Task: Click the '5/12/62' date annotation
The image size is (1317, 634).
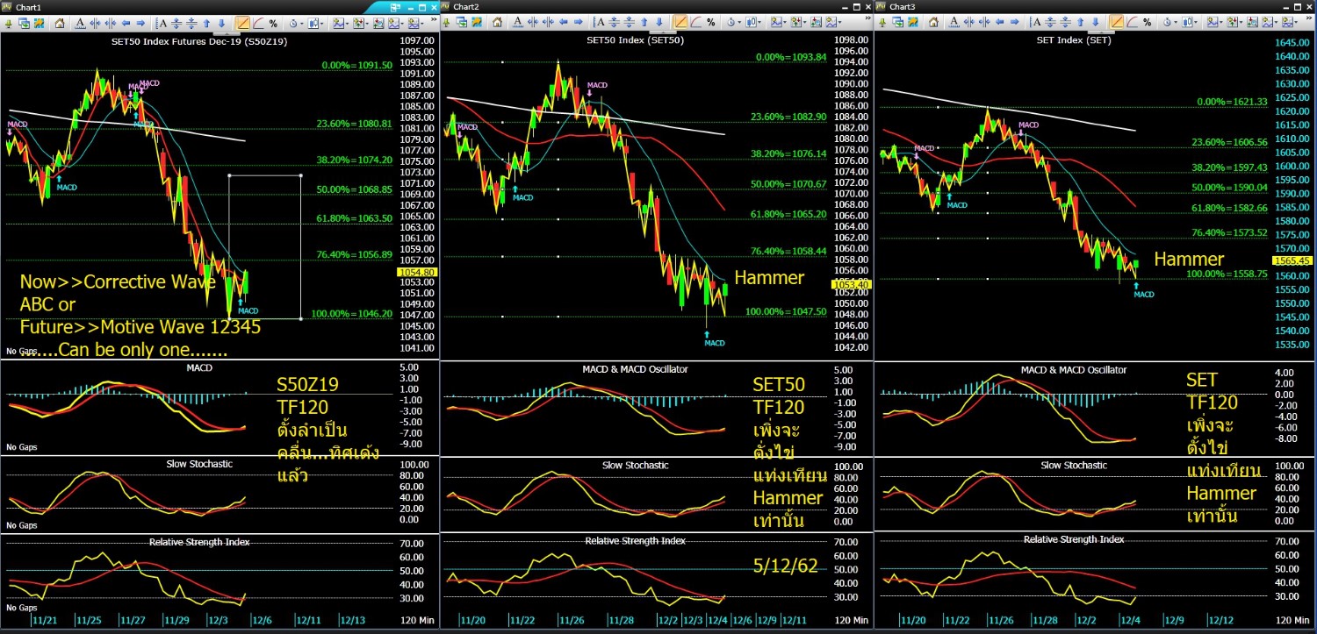Action: [x=787, y=566]
